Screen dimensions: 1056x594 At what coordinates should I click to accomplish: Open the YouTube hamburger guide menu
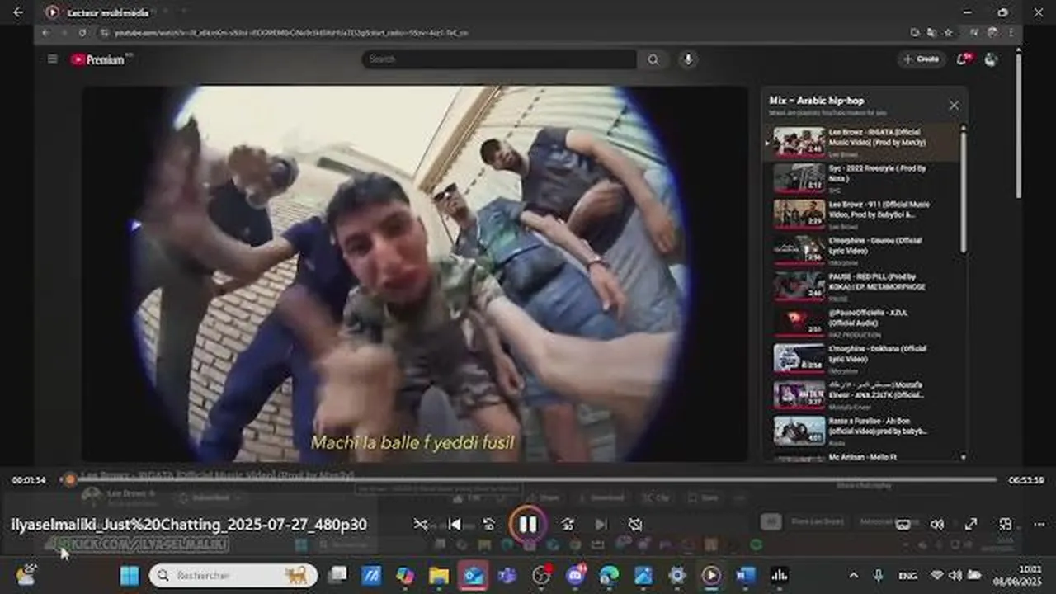pyautogui.click(x=53, y=59)
